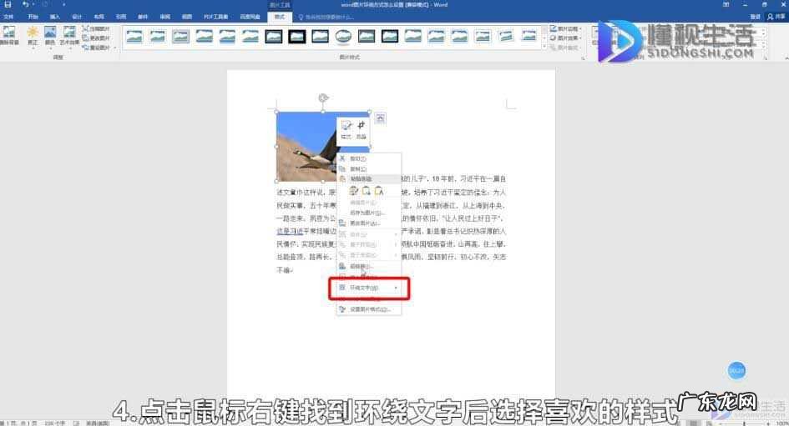Switch to the Design (设计) ribbon tab
Screen dimensions: 789x426
tap(77, 17)
